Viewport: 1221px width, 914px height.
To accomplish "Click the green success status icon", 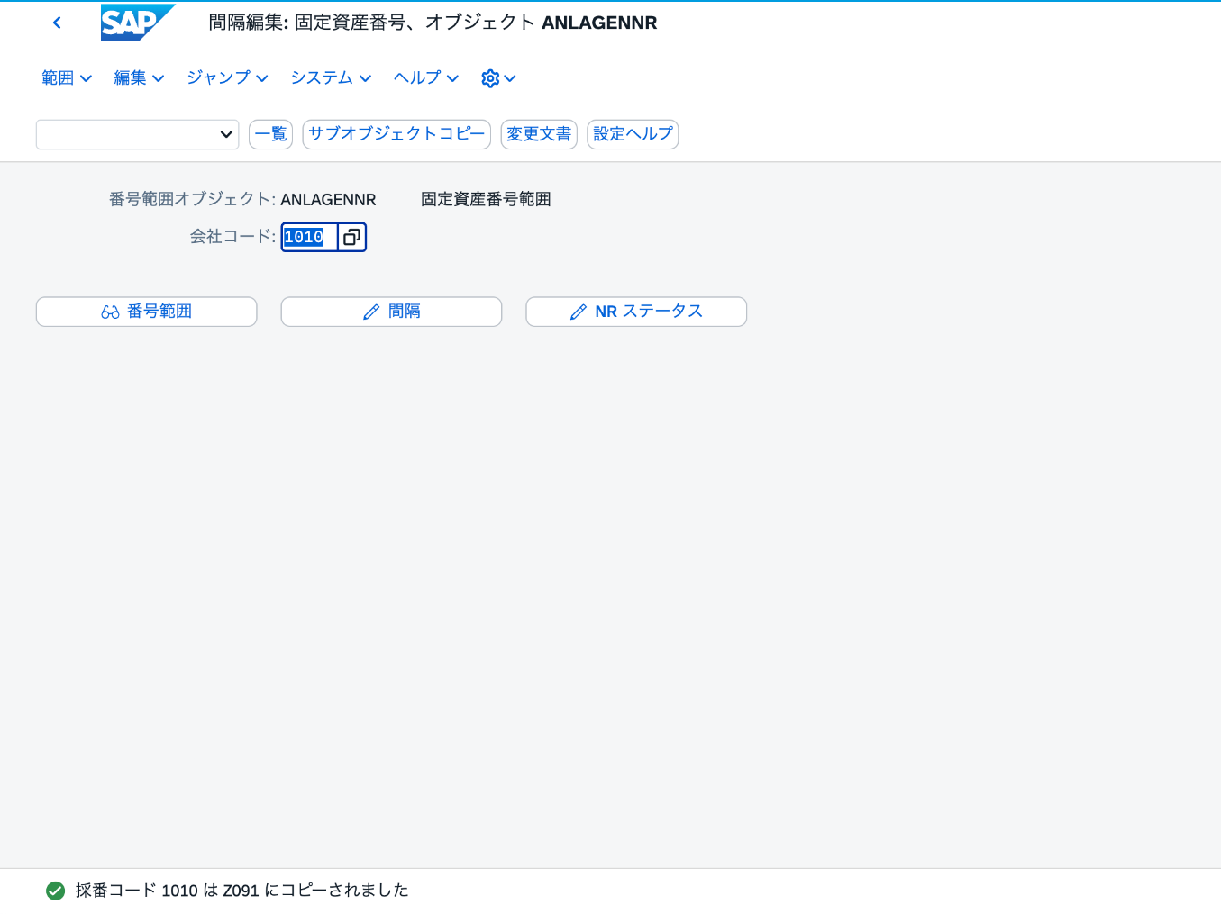I will point(55,891).
